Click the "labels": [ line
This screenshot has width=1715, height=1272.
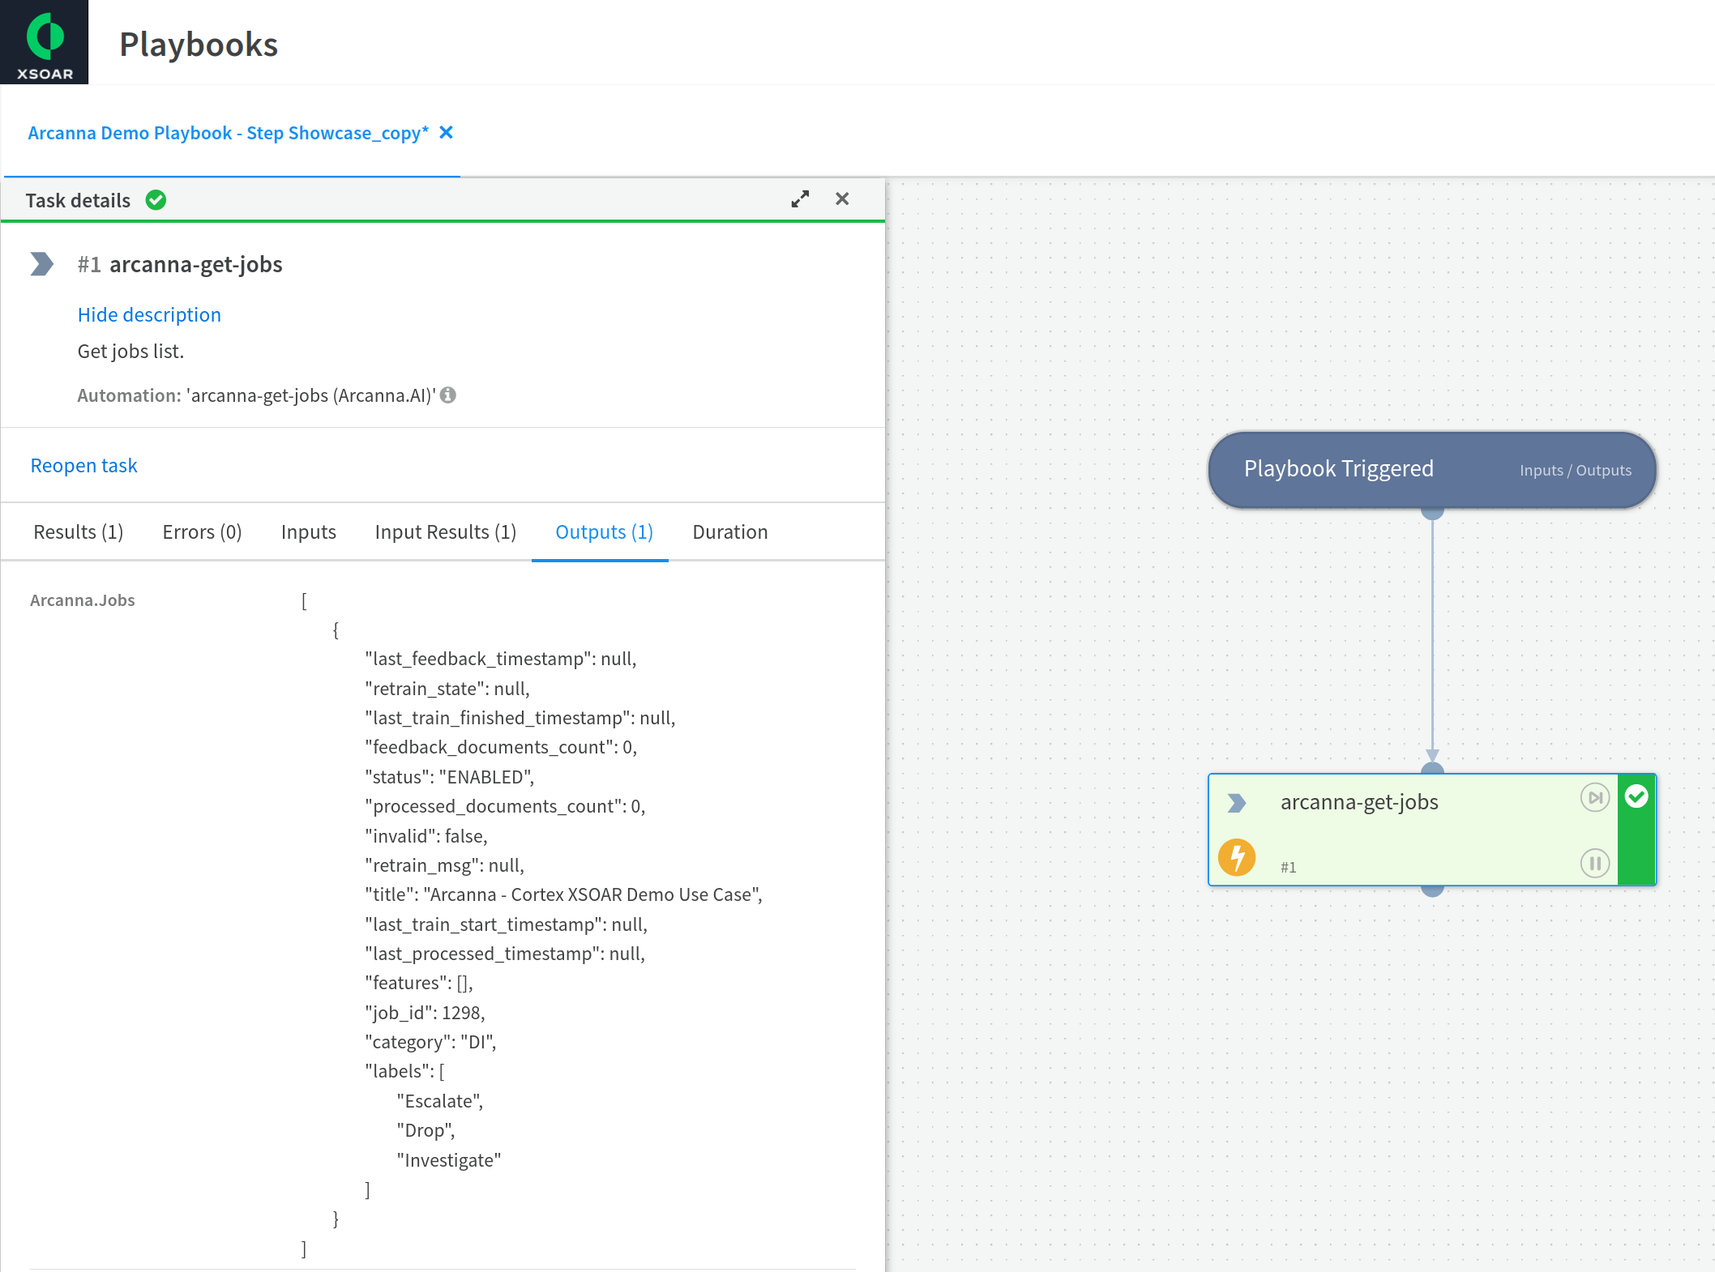(404, 1071)
